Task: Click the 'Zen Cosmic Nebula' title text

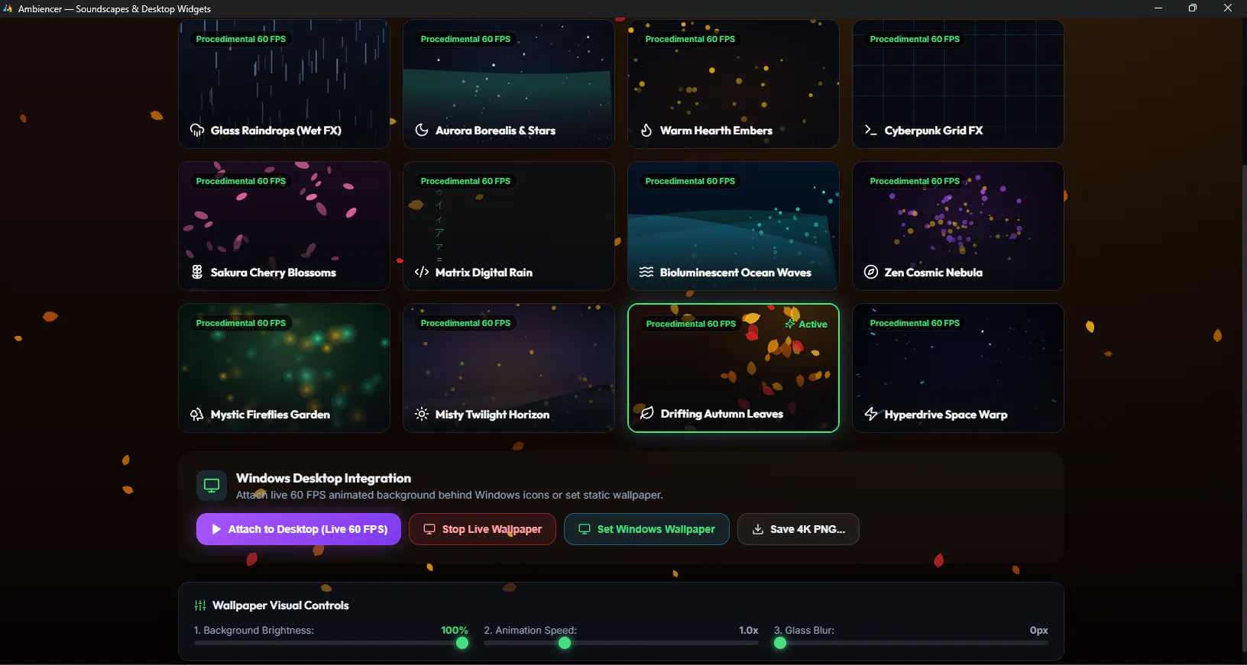Action: [934, 273]
